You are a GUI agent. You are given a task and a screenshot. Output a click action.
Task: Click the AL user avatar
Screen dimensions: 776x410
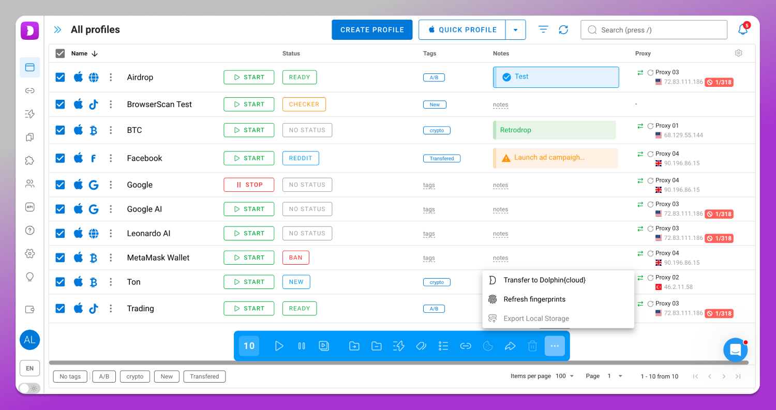coord(29,340)
